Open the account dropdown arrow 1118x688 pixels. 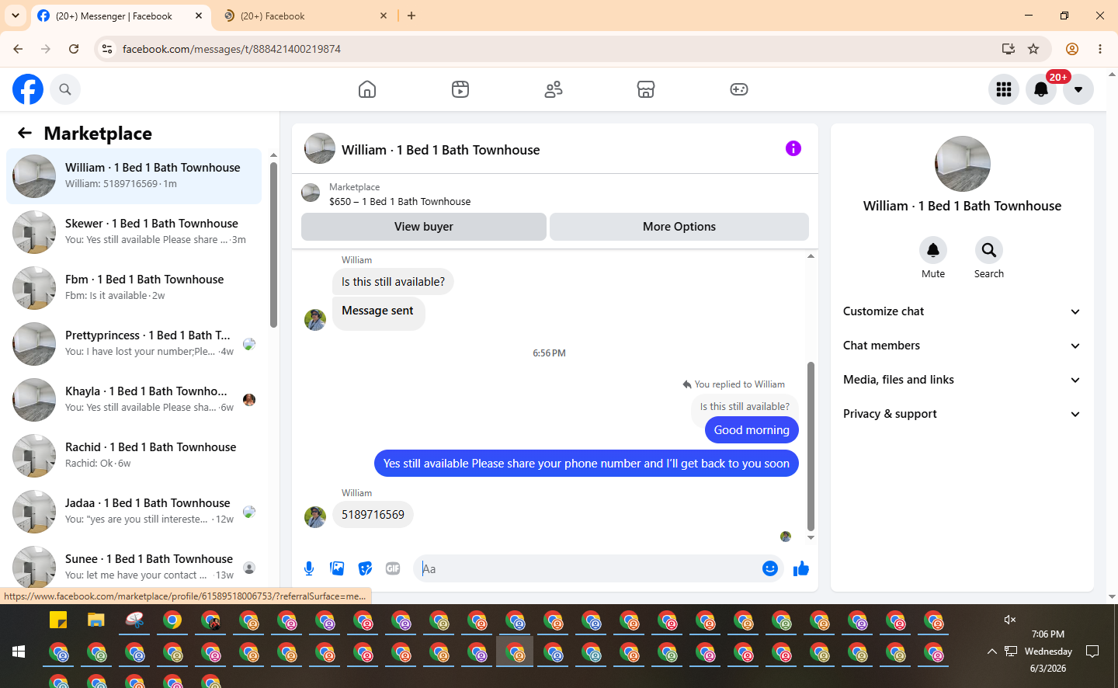tap(1078, 89)
